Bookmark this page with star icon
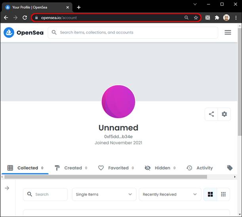242x217 pixels. (x=196, y=18)
